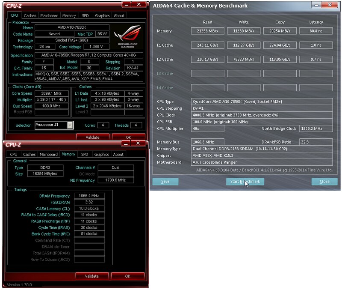Switch to Memory tab in upper CPU-Z window
The height and width of the screenshot is (290, 342).
tap(69, 15)
